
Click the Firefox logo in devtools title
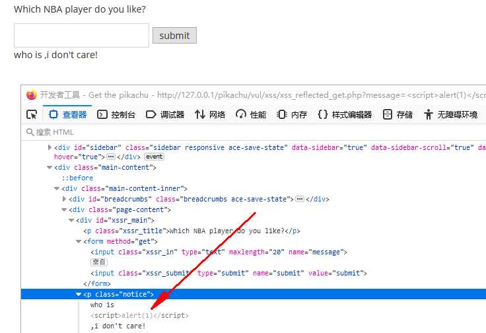tap(31, 95)
